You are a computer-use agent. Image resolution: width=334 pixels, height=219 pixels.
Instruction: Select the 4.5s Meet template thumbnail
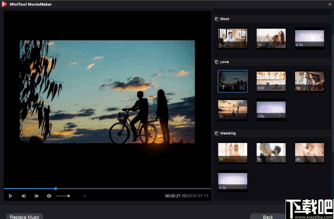pos(309,38)
